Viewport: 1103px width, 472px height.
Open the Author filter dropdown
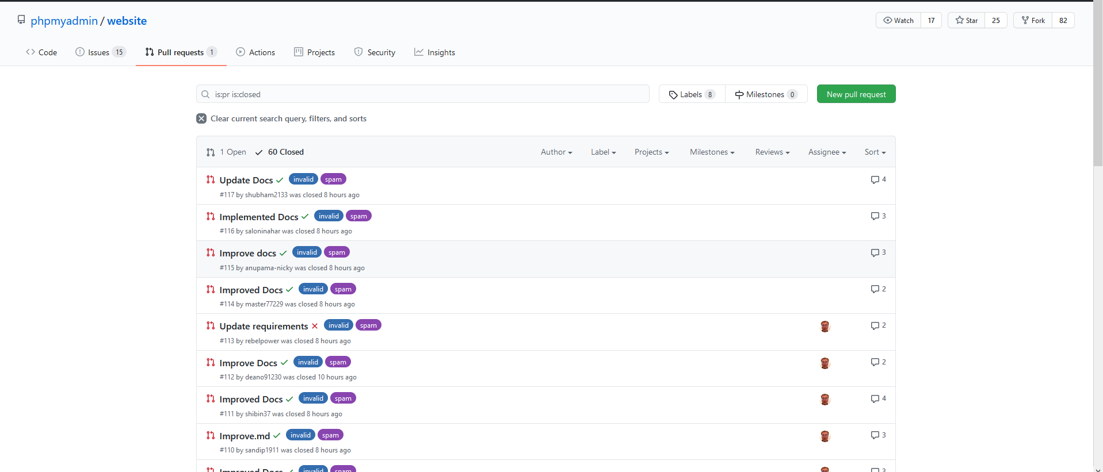pyautogui.click(x=556, y=152)
